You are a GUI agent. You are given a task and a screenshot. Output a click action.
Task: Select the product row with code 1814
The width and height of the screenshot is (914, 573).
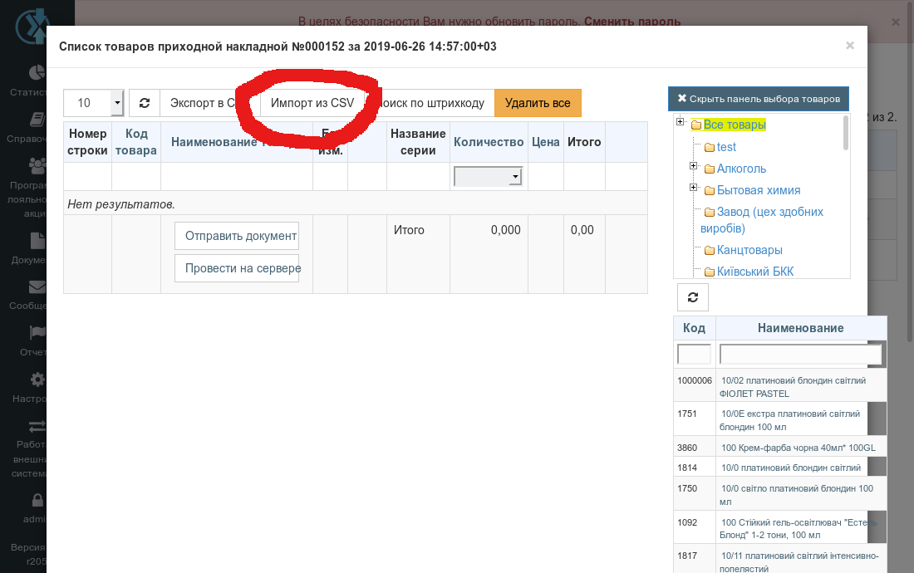[x=780, y=468]
